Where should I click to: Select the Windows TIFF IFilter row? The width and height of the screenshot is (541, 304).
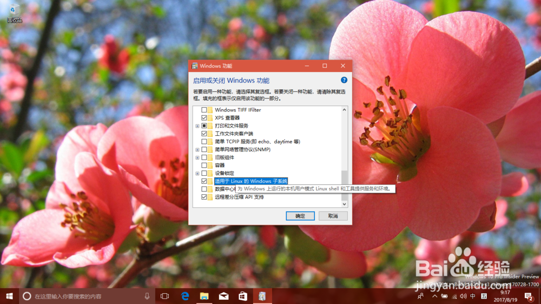[x=237, y=110]
